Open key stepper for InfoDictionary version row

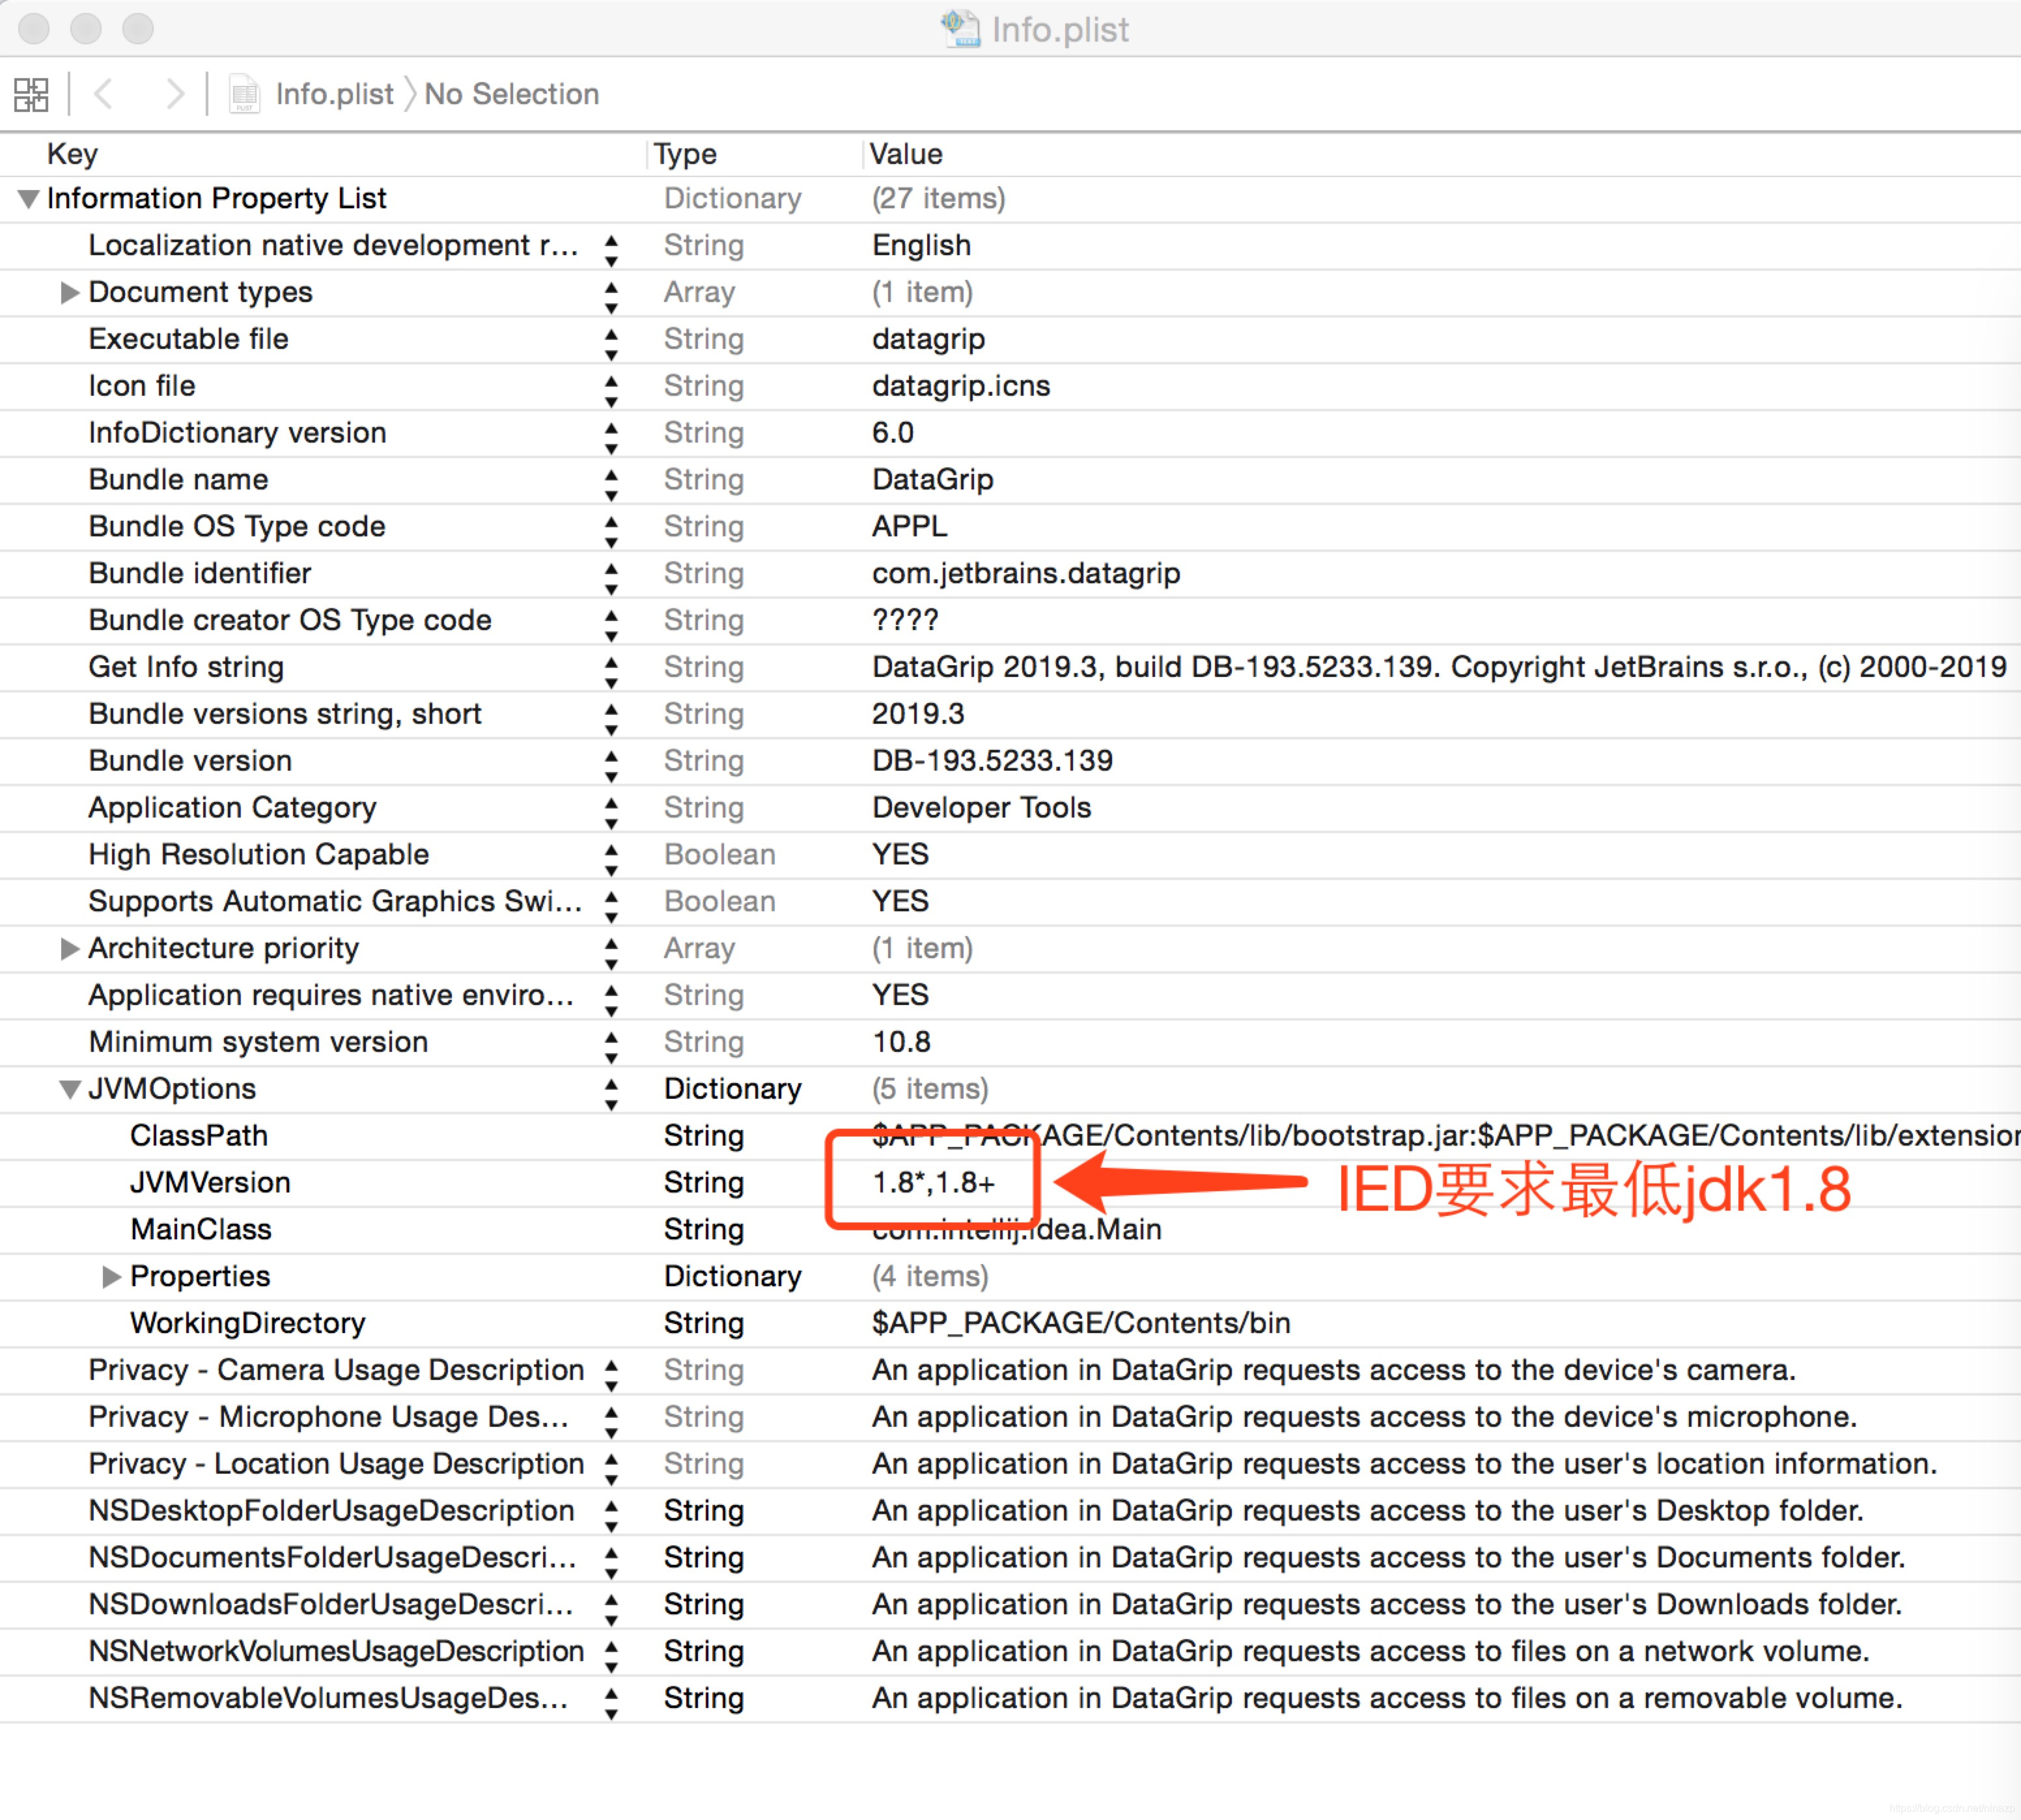[611, 439]
